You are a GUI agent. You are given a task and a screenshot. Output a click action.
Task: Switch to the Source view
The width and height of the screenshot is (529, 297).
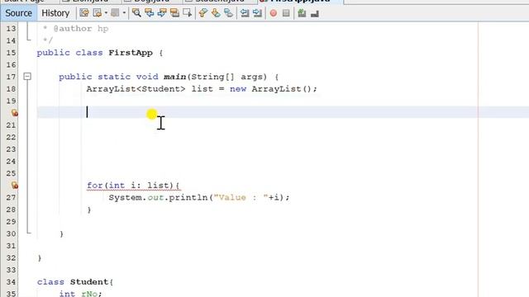[x=18, y=13]
